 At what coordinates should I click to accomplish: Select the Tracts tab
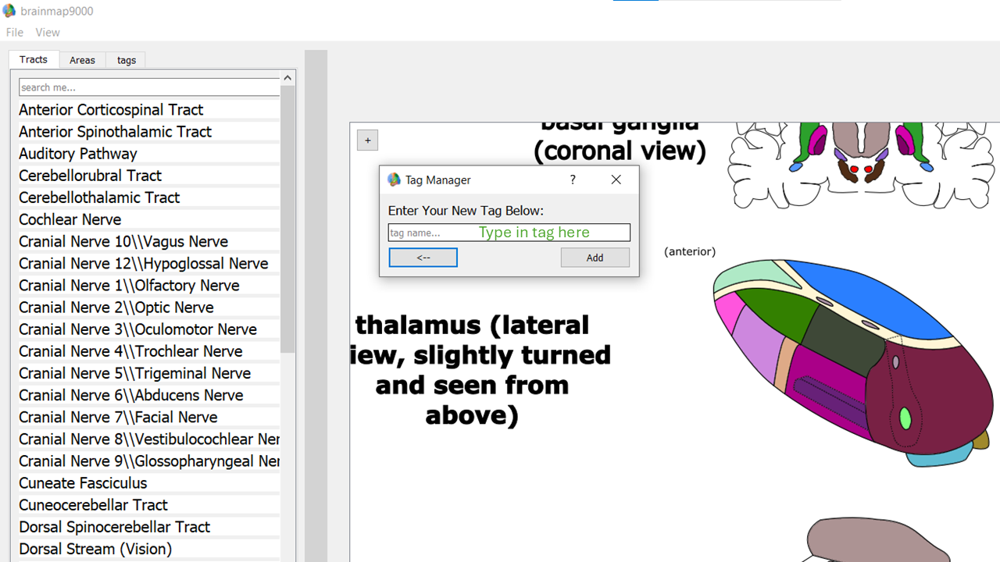pos(34,59)
